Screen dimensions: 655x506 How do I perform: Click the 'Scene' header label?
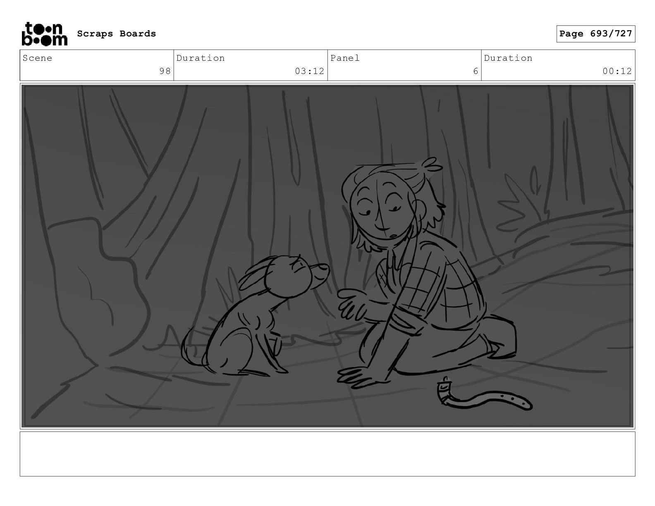pos(38,58)
